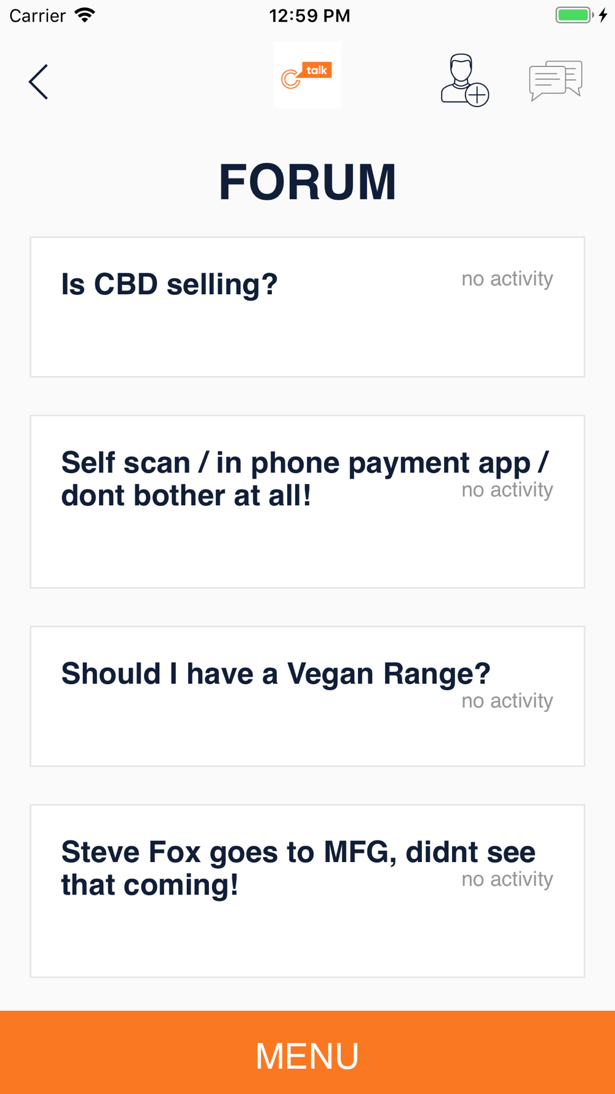The image size is (615, 1094).
Task: Tap the Carrier label in status bar
Action: (x=38, y=16)
